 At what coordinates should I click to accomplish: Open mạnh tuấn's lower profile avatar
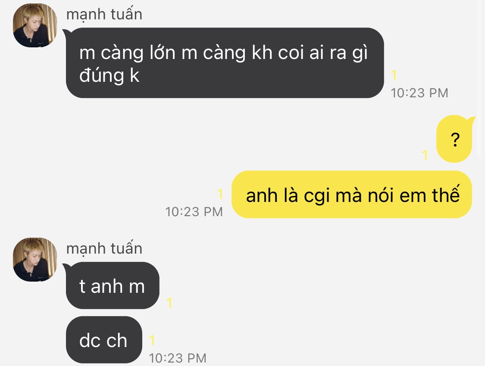point(35,260)
